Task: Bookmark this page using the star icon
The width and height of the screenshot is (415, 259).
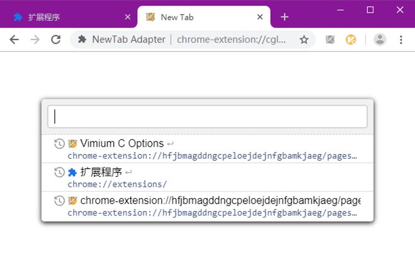Action: click(x=304, y=39)
